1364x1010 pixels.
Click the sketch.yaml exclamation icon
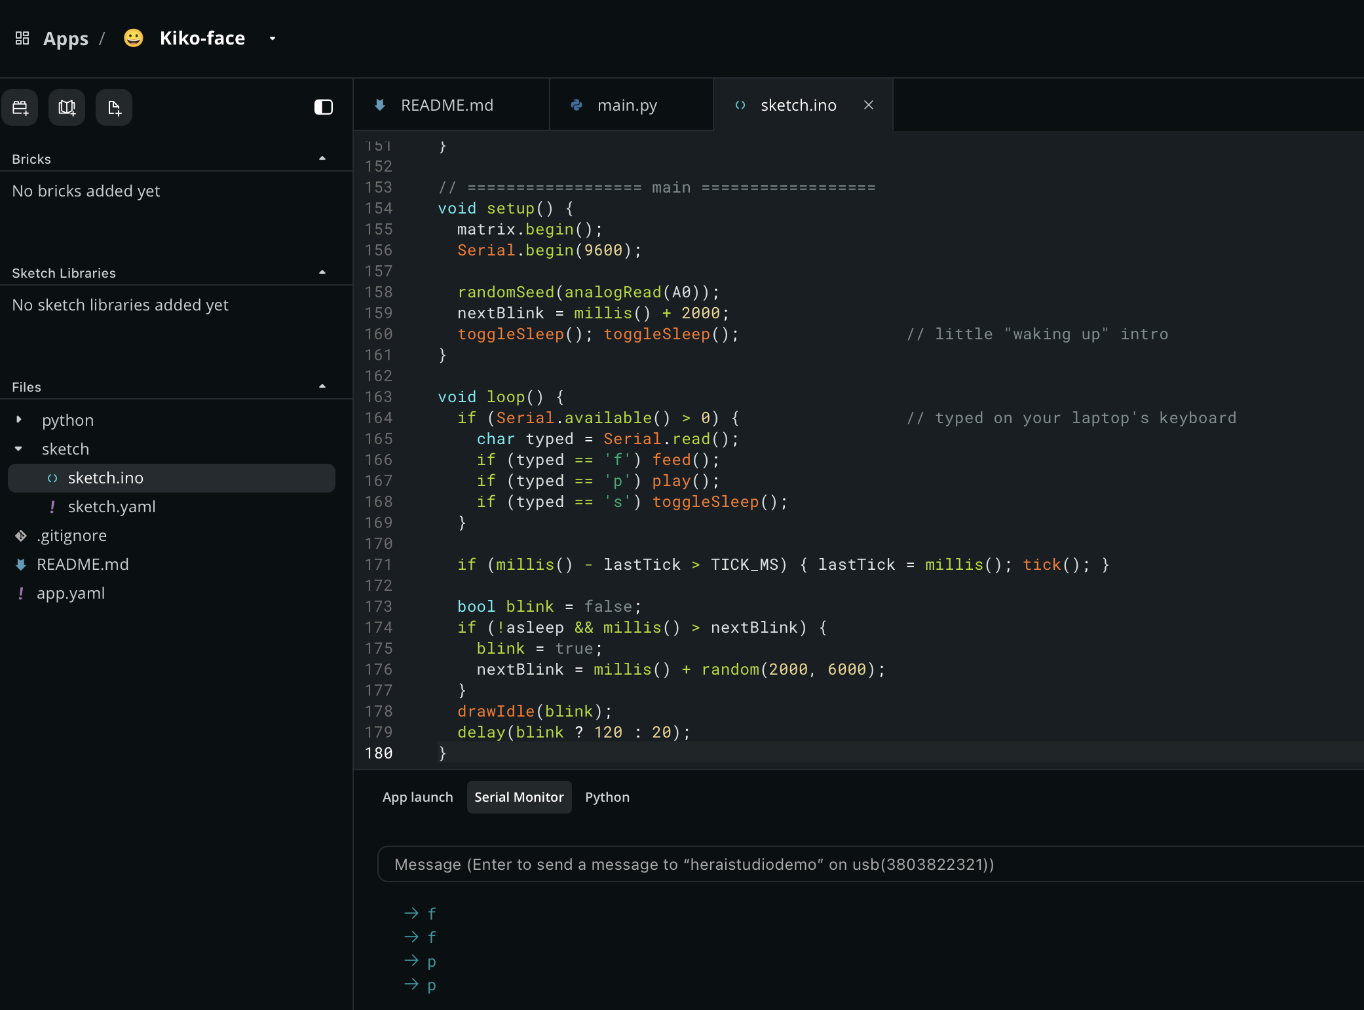52,507
